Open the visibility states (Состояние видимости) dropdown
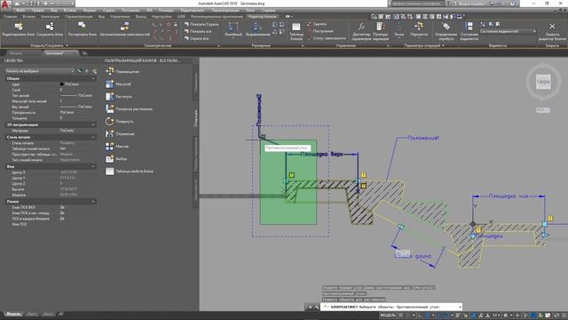 [508, 32]
